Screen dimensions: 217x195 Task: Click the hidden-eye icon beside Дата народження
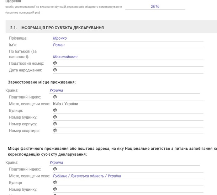click(55, 70)
